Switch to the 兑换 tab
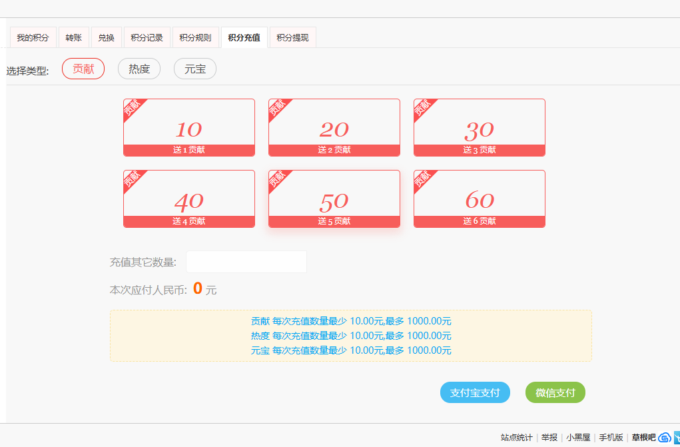The width and height of the screenshot is (680, 447). [x=106, y=37]
